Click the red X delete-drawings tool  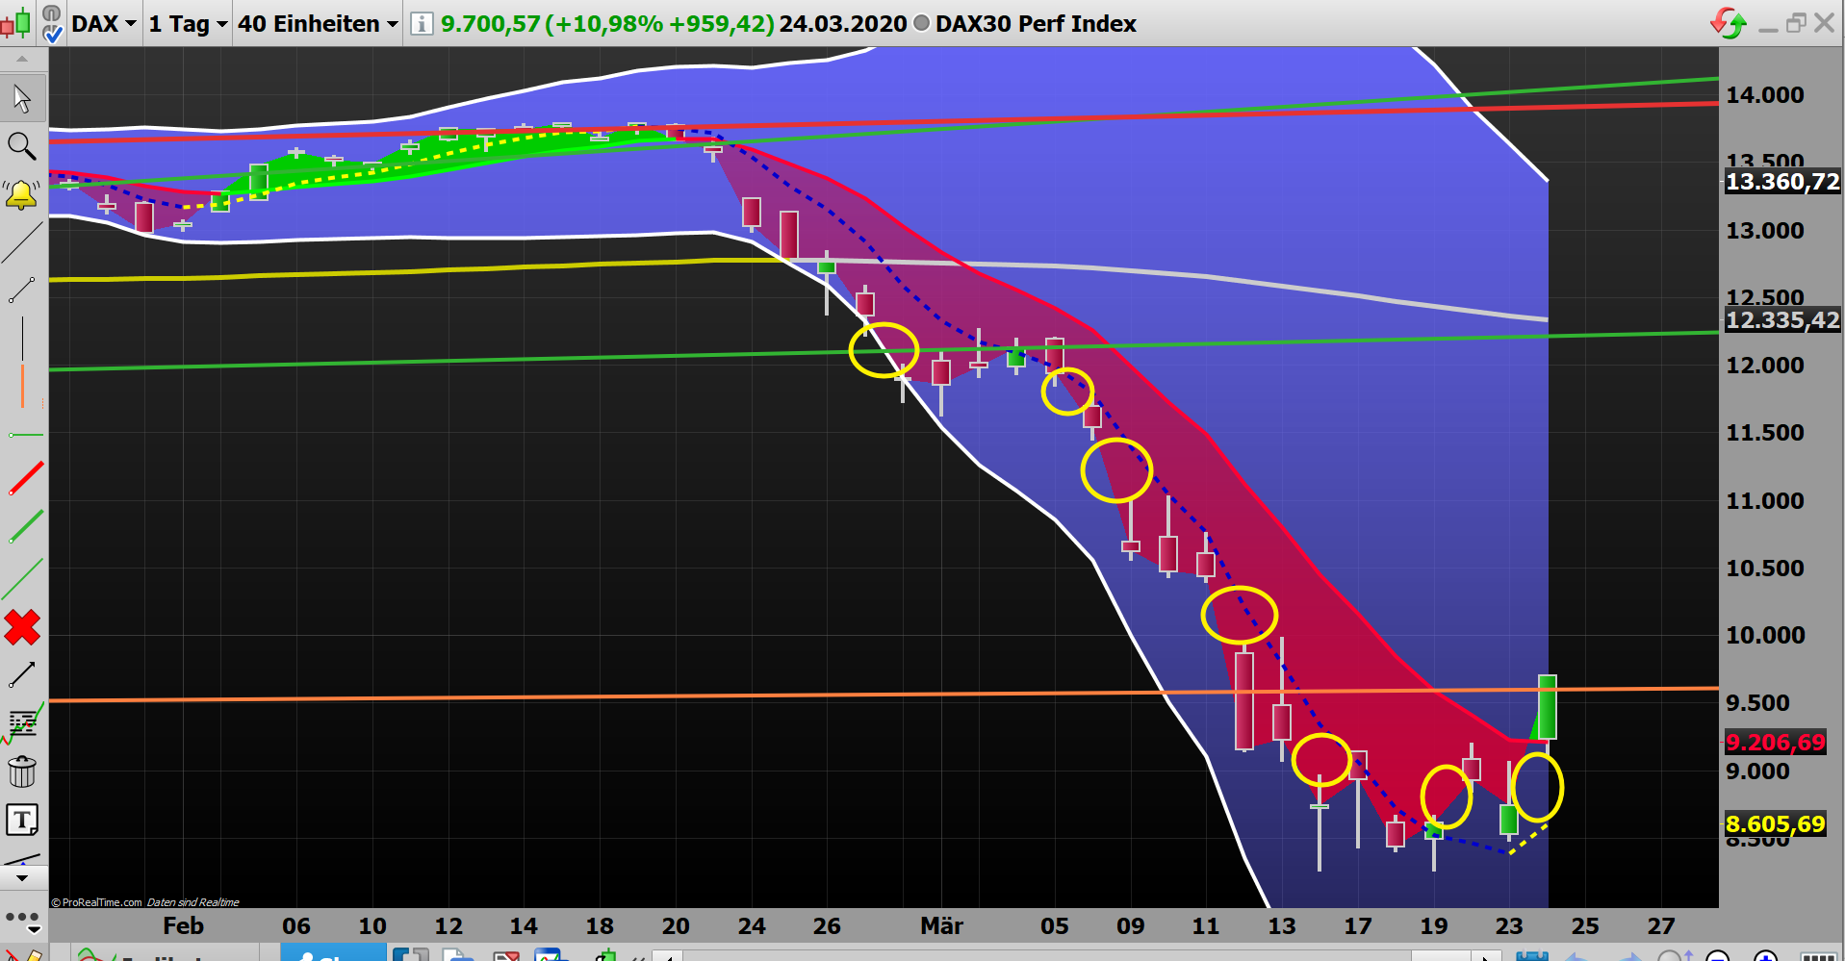(x=22, y=628)
